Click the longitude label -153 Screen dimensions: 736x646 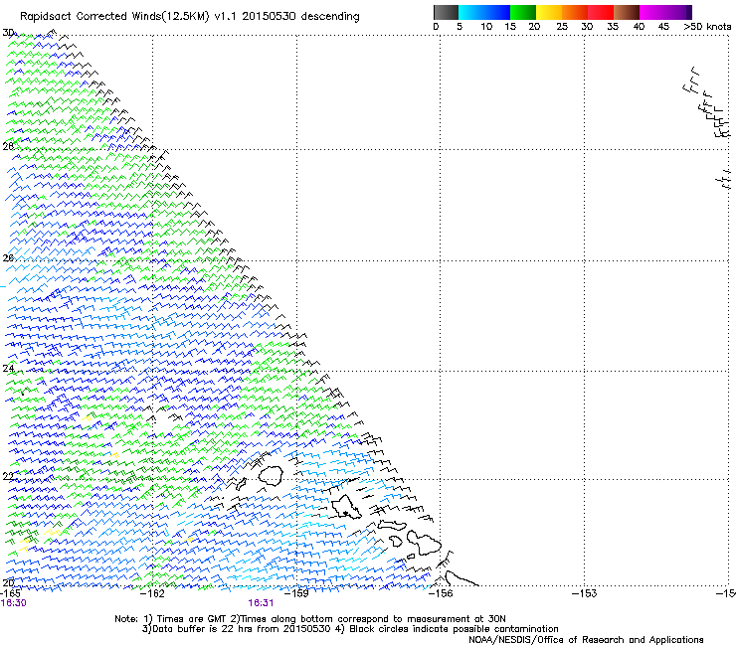click(585, 593)
